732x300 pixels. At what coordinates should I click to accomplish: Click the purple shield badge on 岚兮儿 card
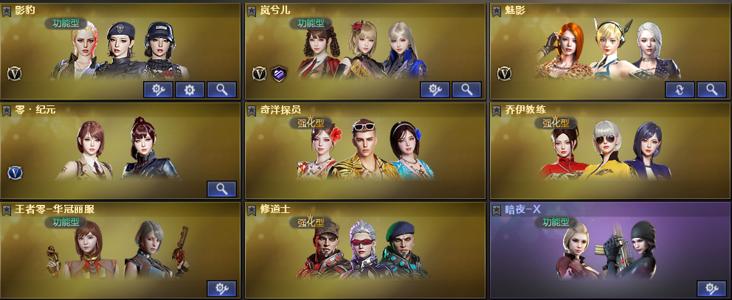coord(279,74)
